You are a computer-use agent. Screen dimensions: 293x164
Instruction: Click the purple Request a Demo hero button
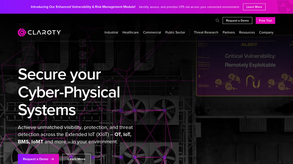pos(38,159)
